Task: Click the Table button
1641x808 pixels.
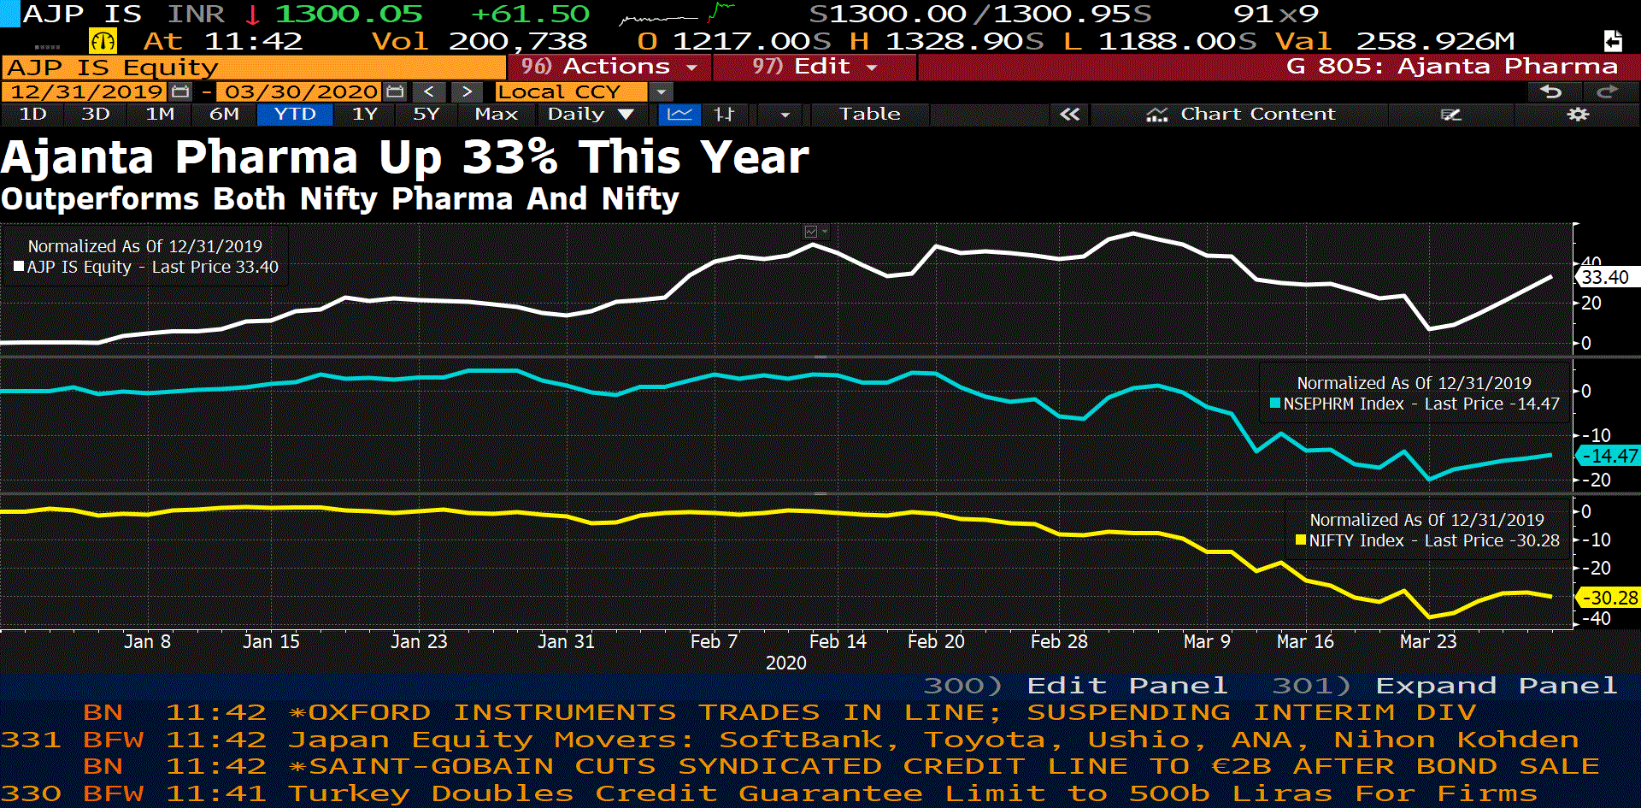Action: click(x=869, y=115)
